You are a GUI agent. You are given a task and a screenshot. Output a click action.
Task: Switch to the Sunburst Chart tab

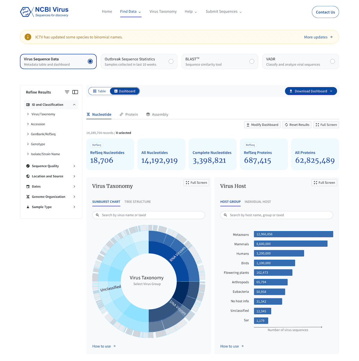[x=106, y=202]
